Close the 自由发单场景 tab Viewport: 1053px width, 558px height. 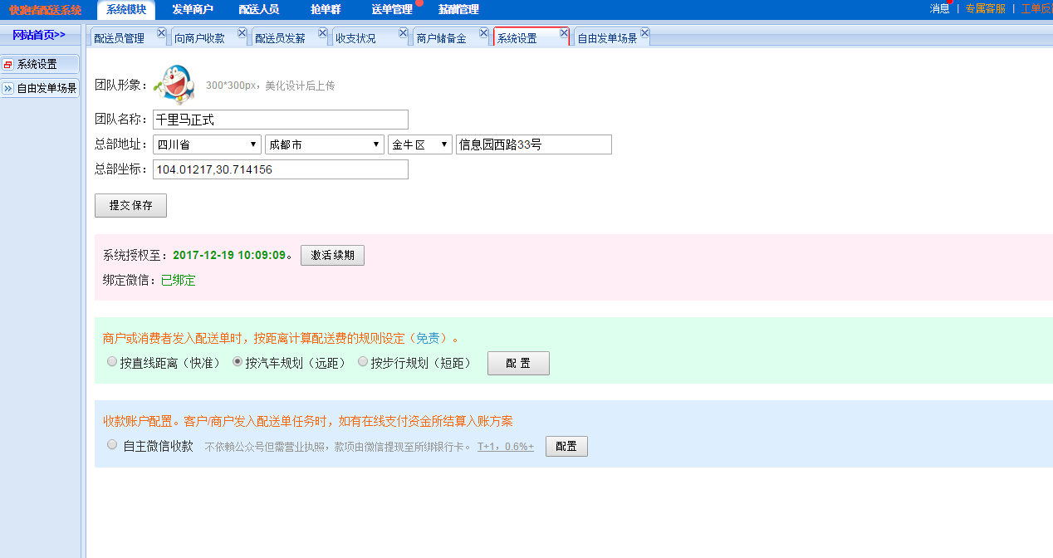[x=644, y=33]
